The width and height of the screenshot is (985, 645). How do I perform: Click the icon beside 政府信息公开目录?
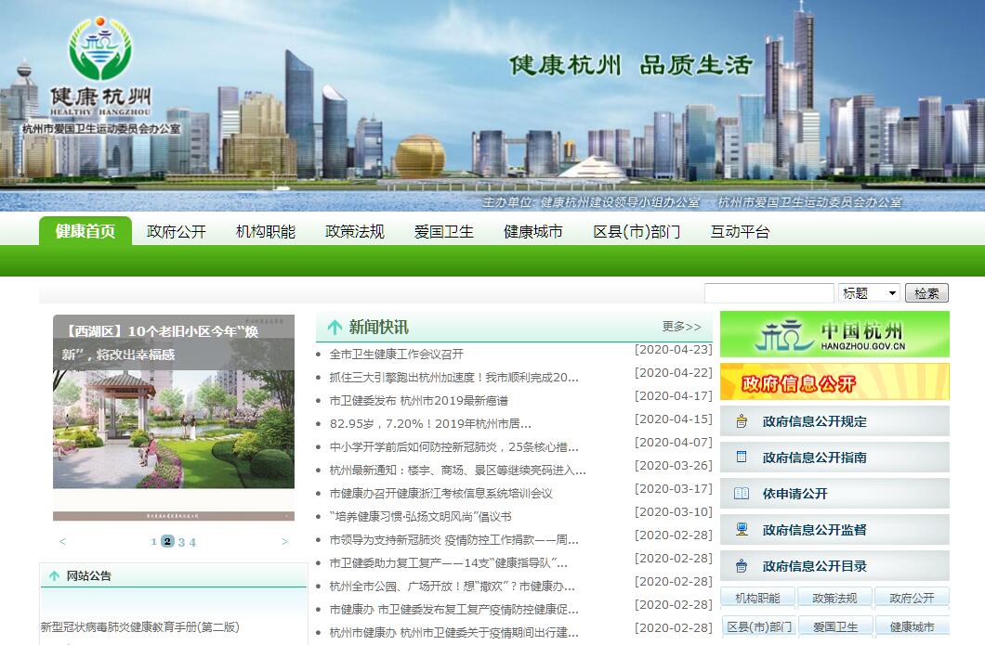[x=742, y=566]
